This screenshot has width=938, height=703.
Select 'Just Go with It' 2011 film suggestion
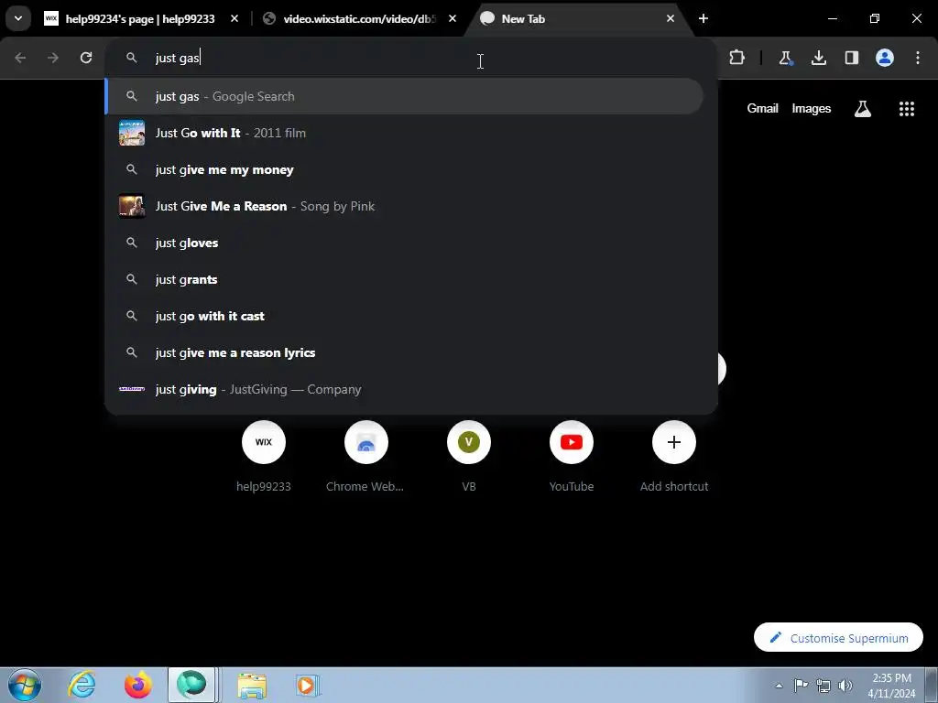point(404,133)
